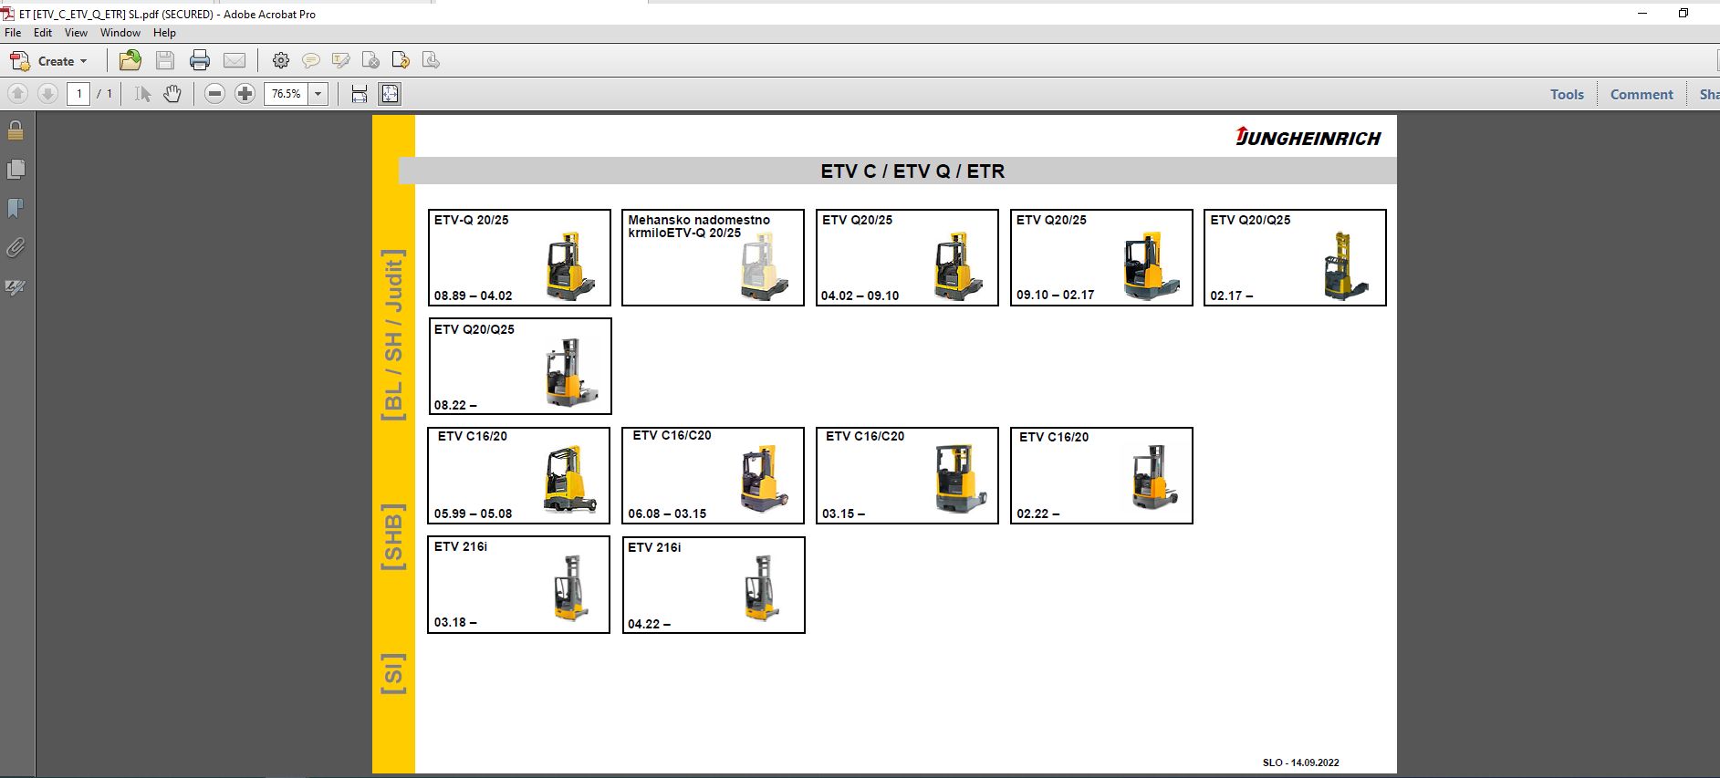Open the Window menu
Image resolution: width=1720 pixels, height=778 pixels.
pos(120,33)
